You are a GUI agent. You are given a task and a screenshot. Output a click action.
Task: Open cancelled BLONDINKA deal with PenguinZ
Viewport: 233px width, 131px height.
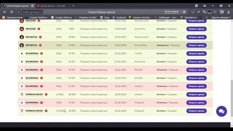196,103
